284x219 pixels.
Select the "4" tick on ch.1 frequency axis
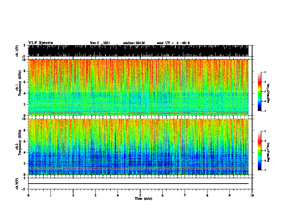pyautogui.click(x=25, y=93)
